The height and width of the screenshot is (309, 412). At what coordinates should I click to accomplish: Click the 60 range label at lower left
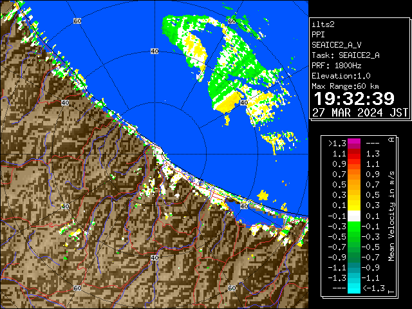click(77, 288)
